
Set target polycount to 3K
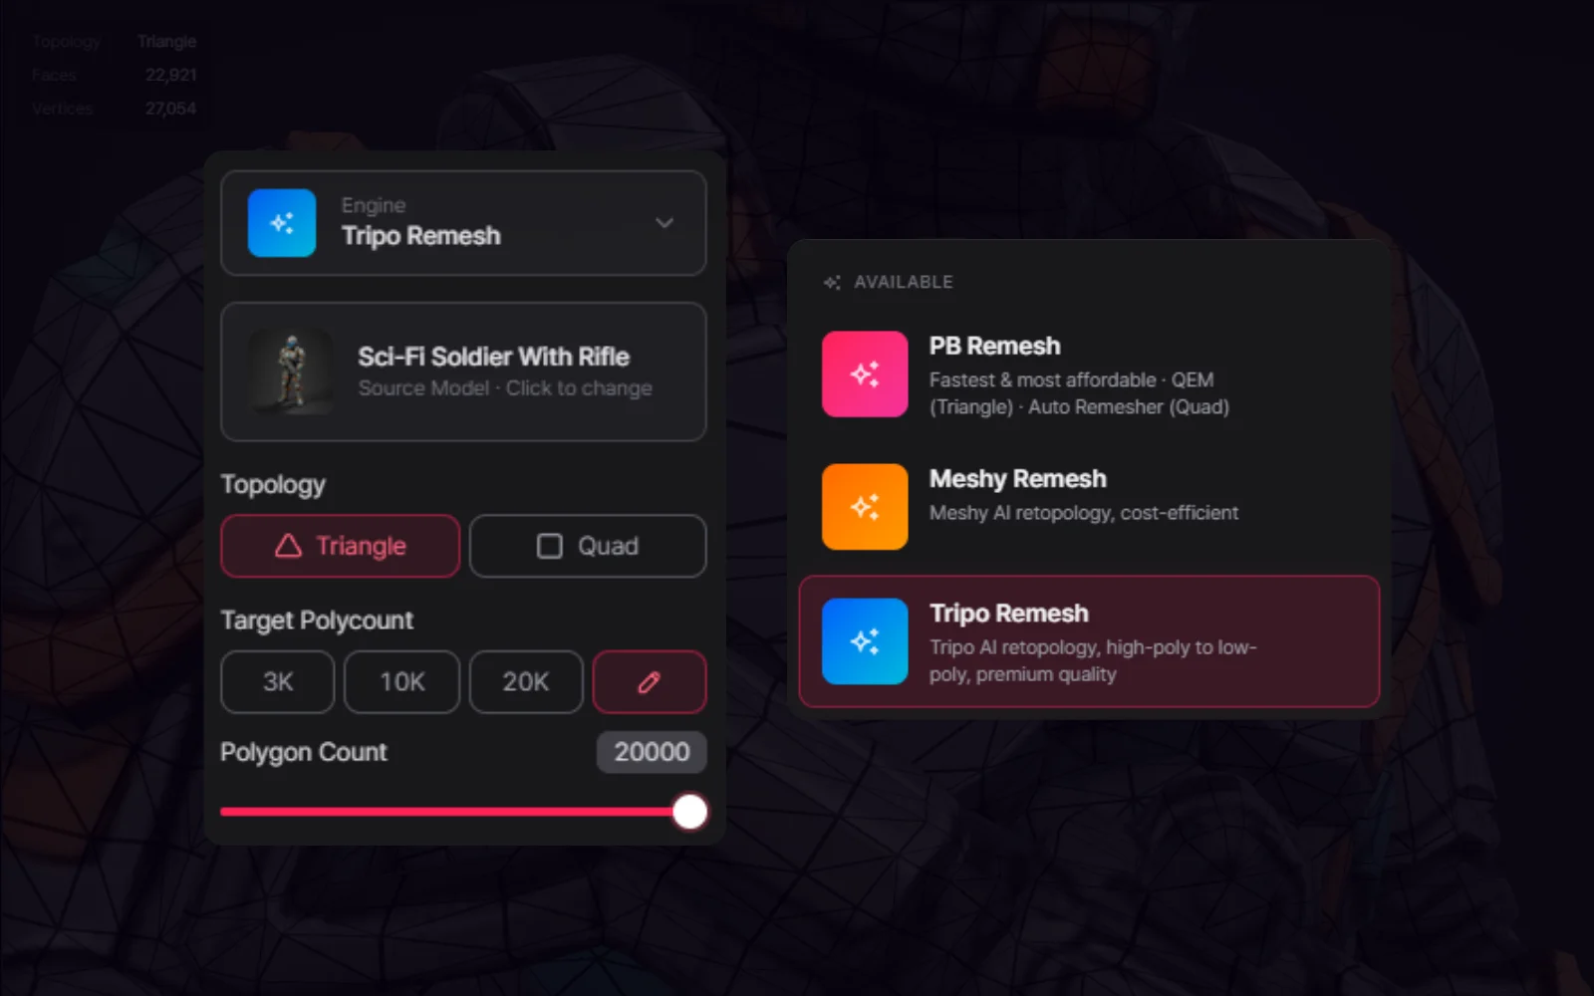click(x=278, y=682)
